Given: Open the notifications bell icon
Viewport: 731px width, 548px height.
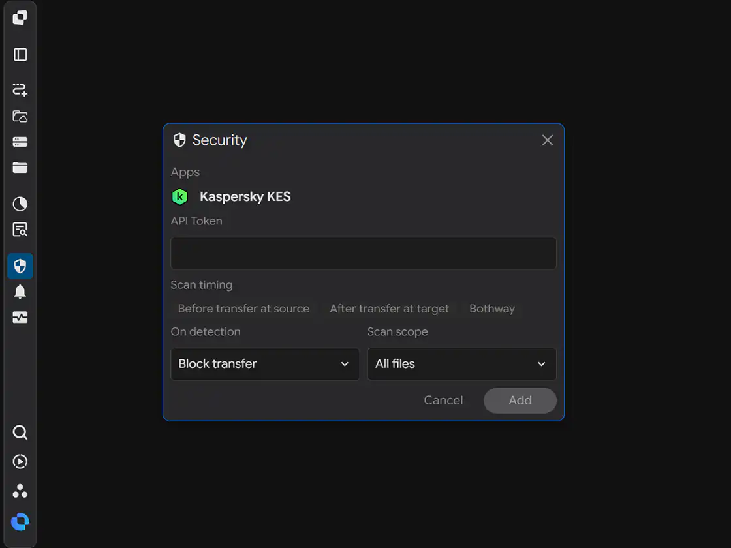Looking at the screenshot, I should coord(20,292).
